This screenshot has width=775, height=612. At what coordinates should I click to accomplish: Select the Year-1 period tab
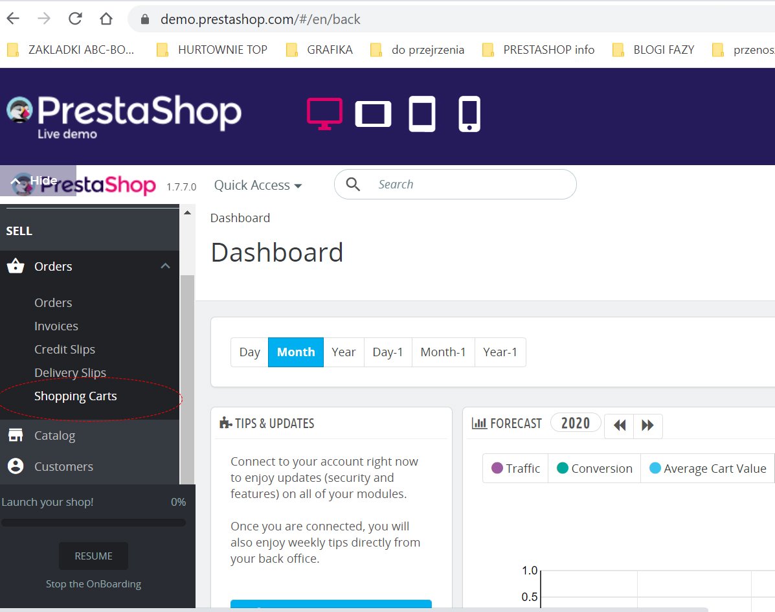coord(500,352)
